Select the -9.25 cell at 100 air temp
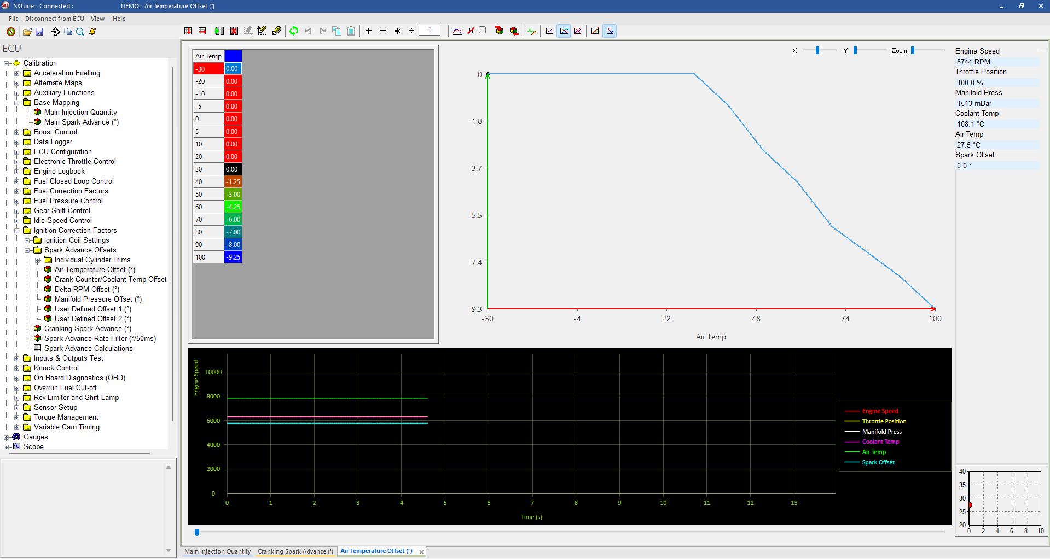The height and width of the screenshot is (559, 1050). 233,257
